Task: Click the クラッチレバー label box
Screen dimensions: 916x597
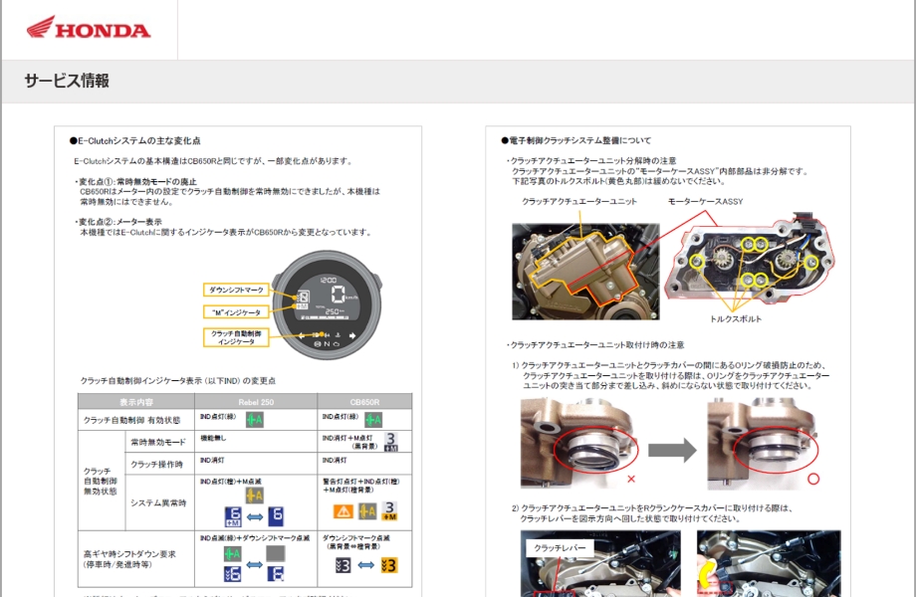Action: pyautogui.click(x=560, y=547)
